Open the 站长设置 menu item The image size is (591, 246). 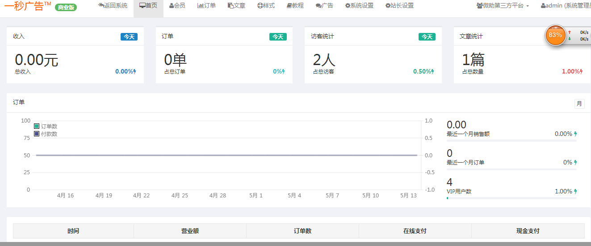(399, 6)
